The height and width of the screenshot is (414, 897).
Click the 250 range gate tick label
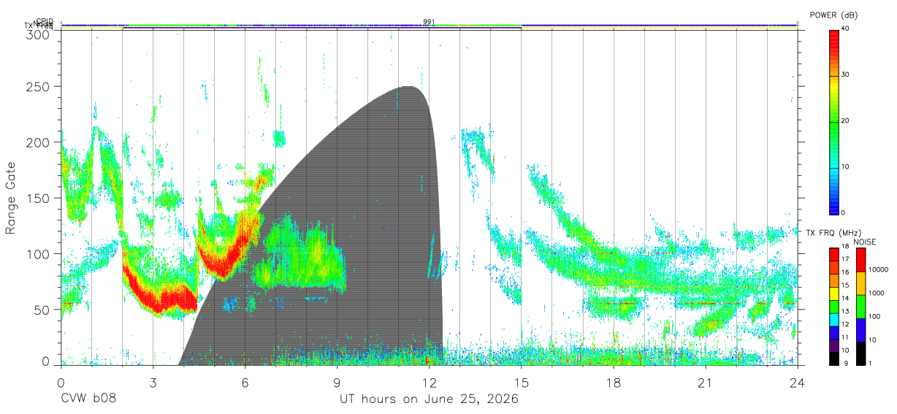(x=38, y=87)
